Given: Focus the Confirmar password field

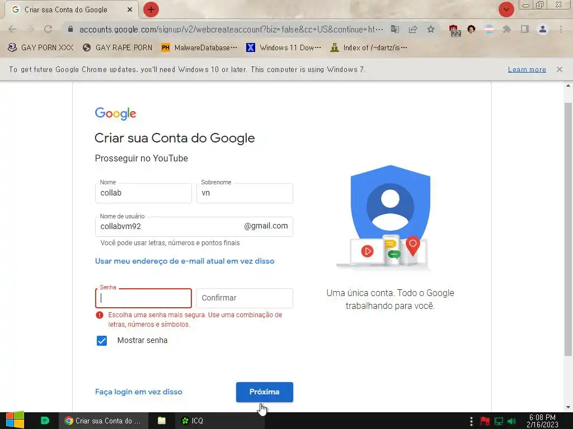Looking at the screenshot, I should click(x=245, y=298).
